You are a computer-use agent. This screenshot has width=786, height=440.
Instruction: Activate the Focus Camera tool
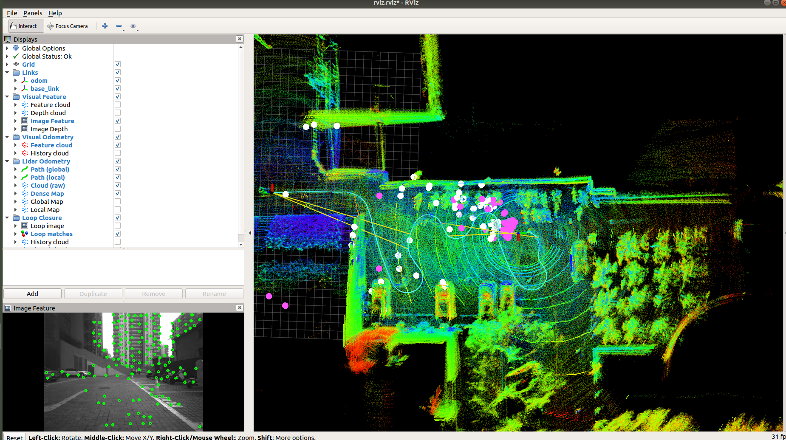pos(67,26)
